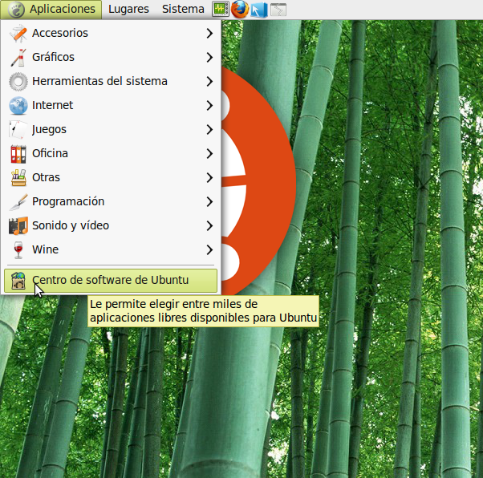Launch Firefox from the top panel
The height and width of the screenshot is (478, 483).
(240, 10)
